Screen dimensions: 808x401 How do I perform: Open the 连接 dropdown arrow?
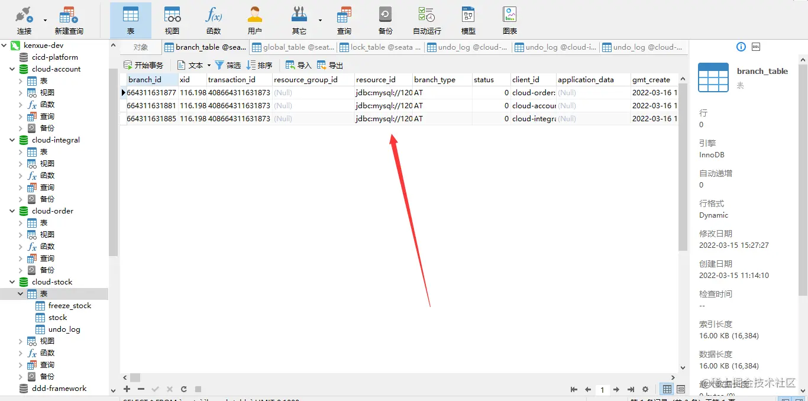[x=45, y=20]
